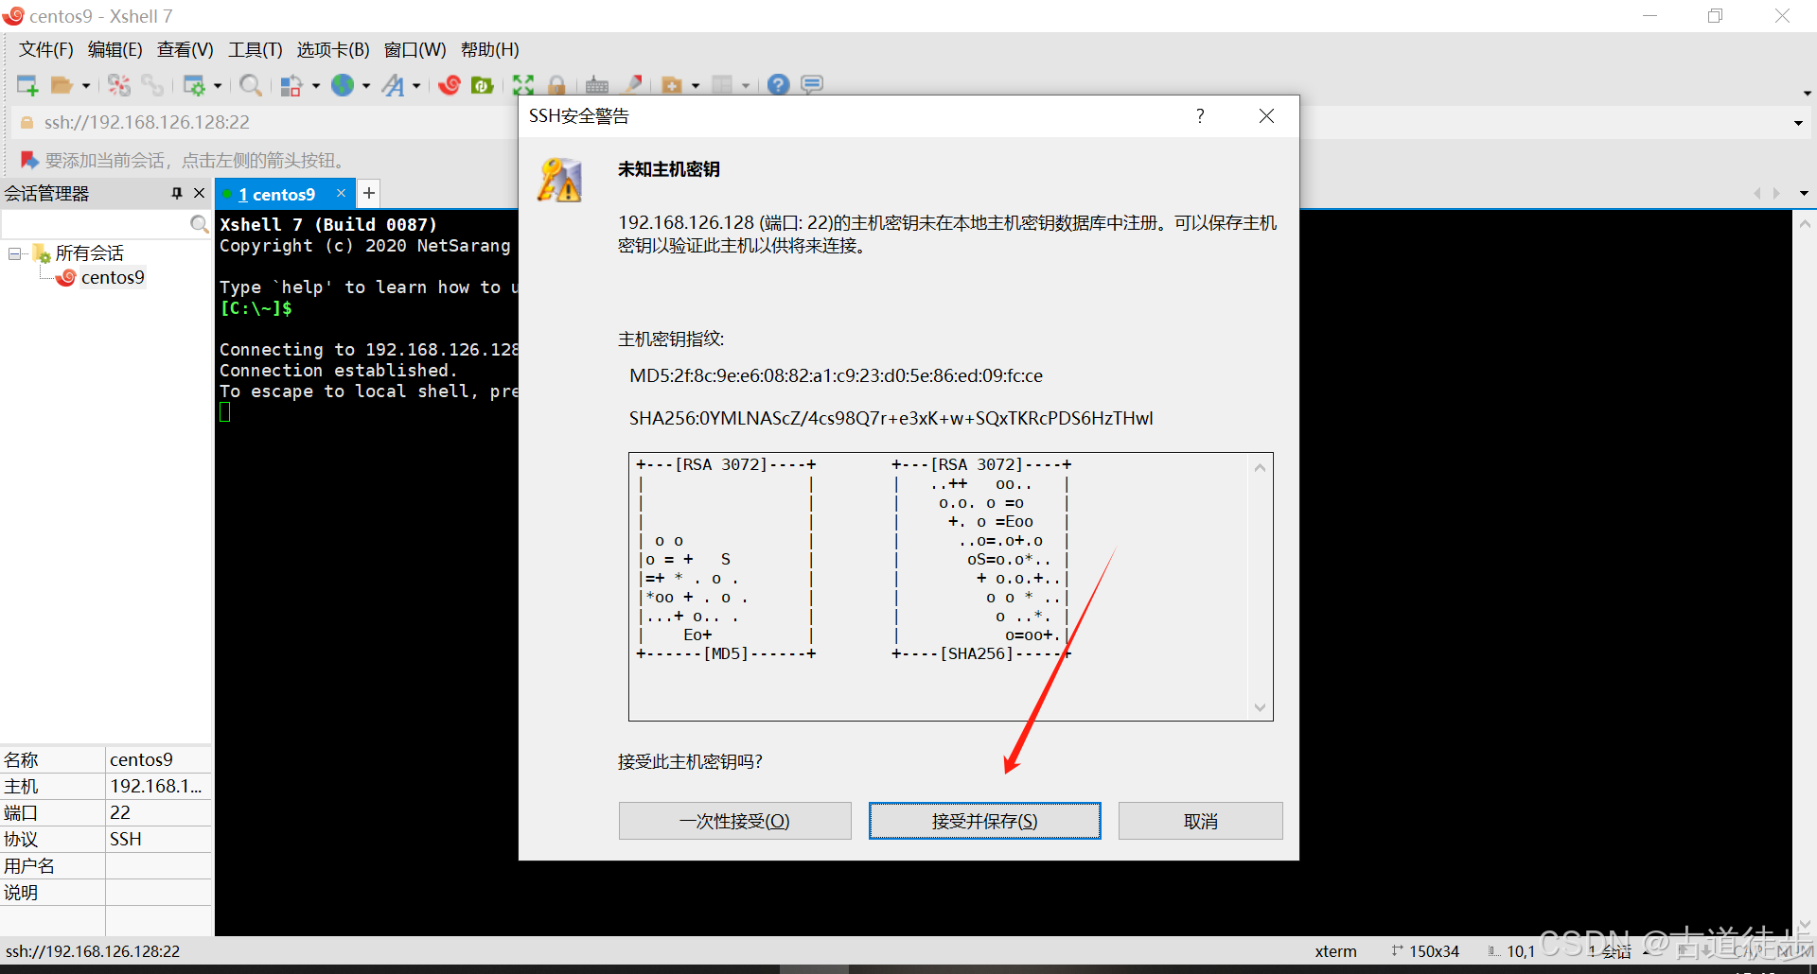The height and width of the screenshot is (974, 1817).
Task: Open the 查看(V) menu
Action: click(185, 49)
